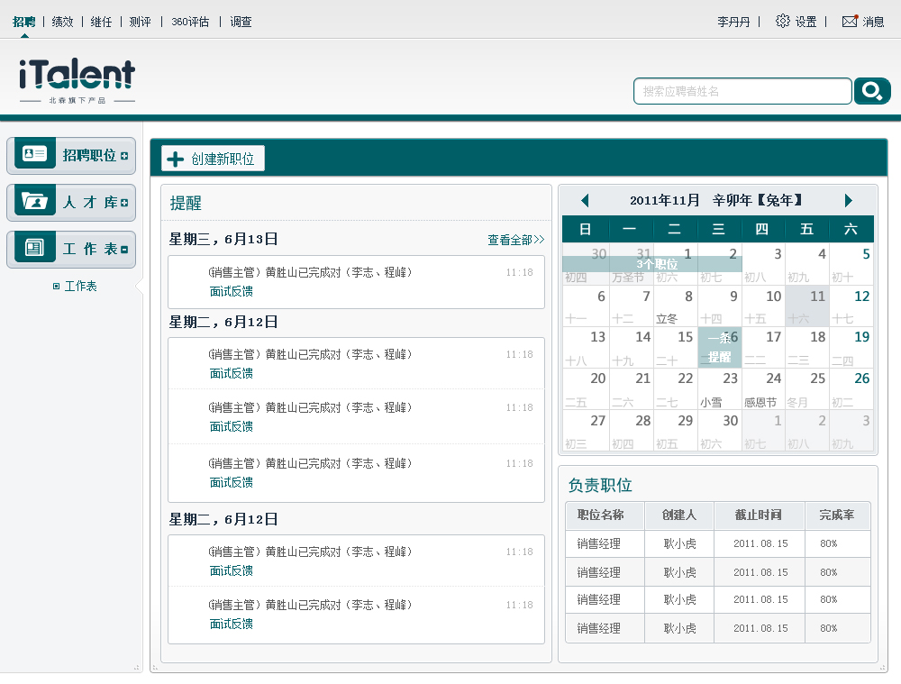Screen dimensions: 901x684
Task: Collapse the 工作表 sidebar section
Action: [x=124, y=250]
